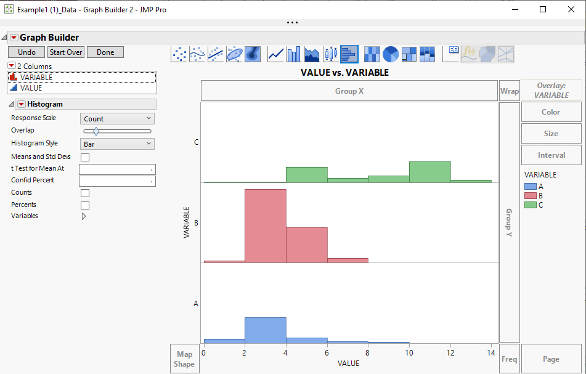Select the Points element icon

(179, 54)
